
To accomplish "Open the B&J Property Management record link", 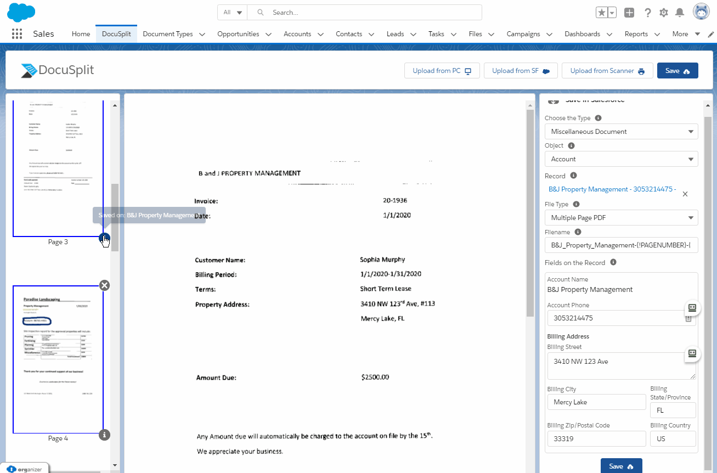I will click(612, 189).
